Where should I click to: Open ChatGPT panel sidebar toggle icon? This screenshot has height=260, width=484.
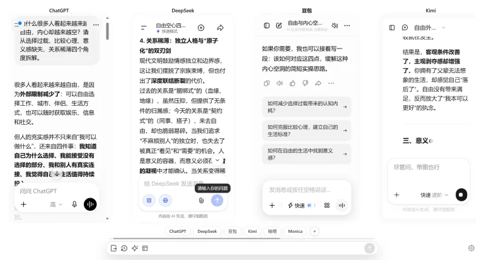(x=18, y=24)
